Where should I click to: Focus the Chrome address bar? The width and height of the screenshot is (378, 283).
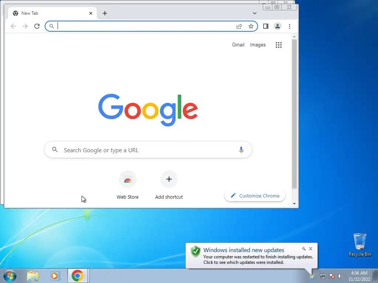point(151,26)
